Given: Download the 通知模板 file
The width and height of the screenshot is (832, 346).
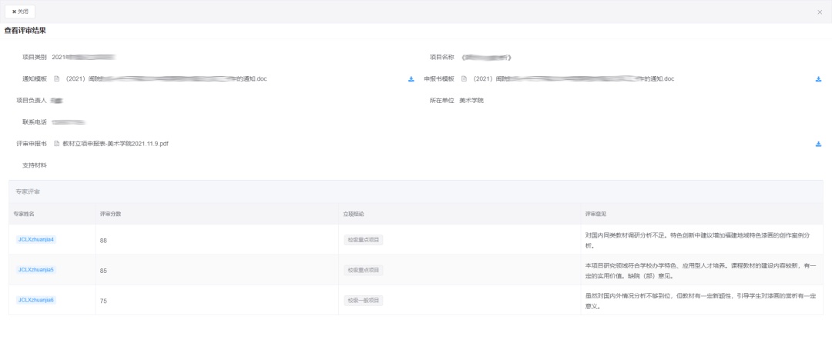Looking at the screenshot, I should point(411,79).
